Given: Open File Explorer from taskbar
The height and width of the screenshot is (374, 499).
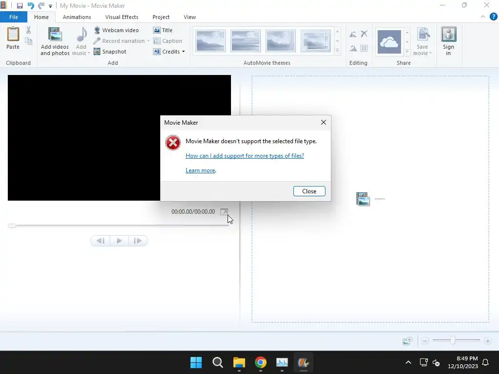Looking at the screenshot, I should pos(239,362).
